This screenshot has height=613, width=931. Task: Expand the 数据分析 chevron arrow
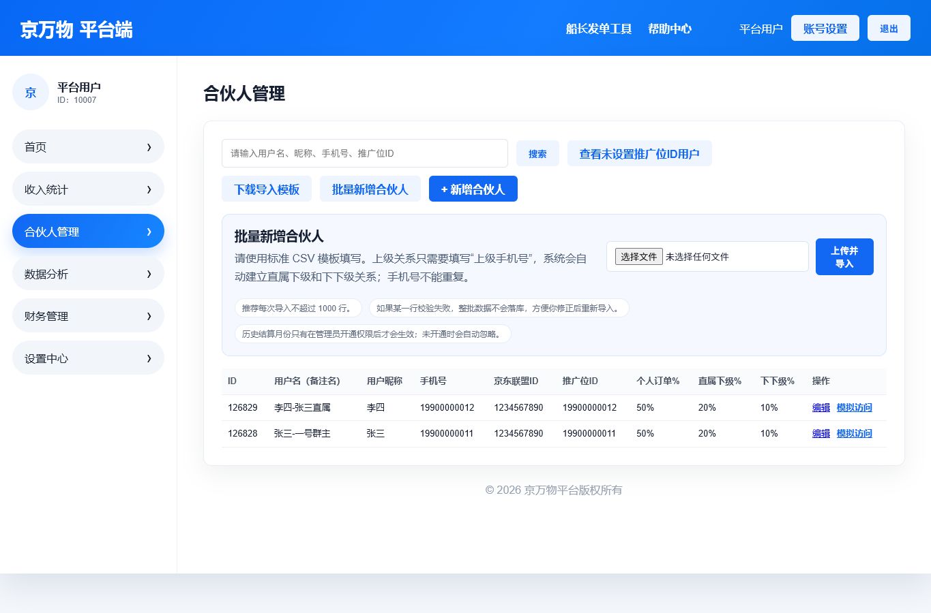149,274
